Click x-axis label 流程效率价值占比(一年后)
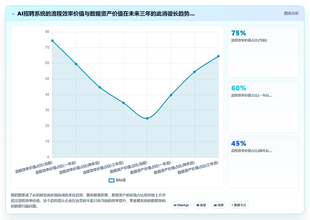The image size is (310, 220). pyautogui.click(x=56, y=168)
